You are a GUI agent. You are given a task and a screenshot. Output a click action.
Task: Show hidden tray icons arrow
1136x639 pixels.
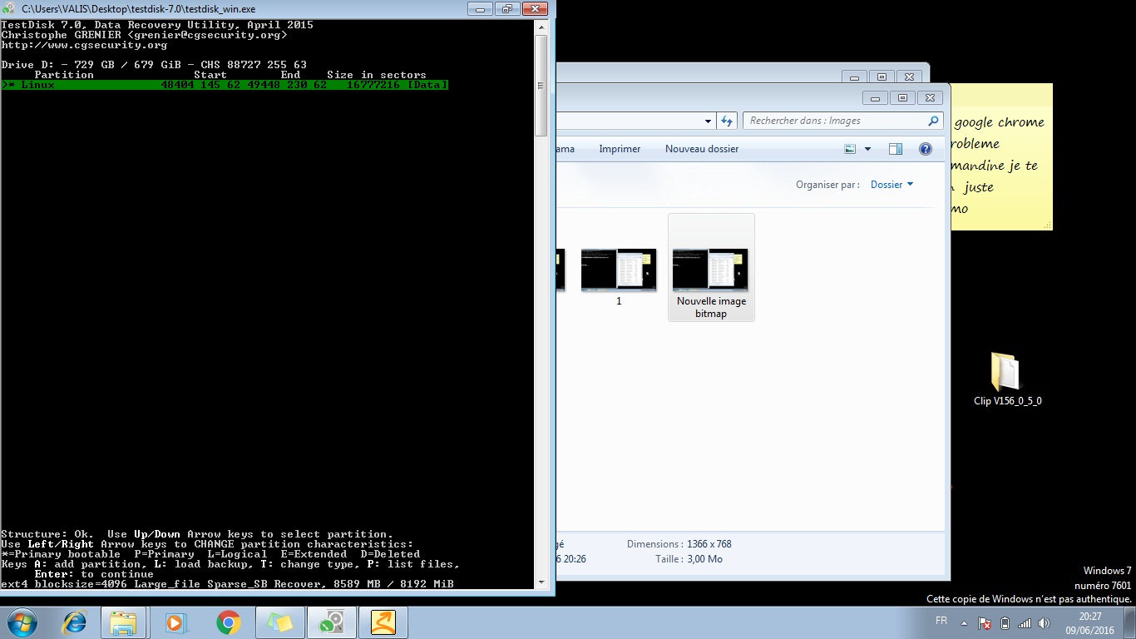(964, 623)
